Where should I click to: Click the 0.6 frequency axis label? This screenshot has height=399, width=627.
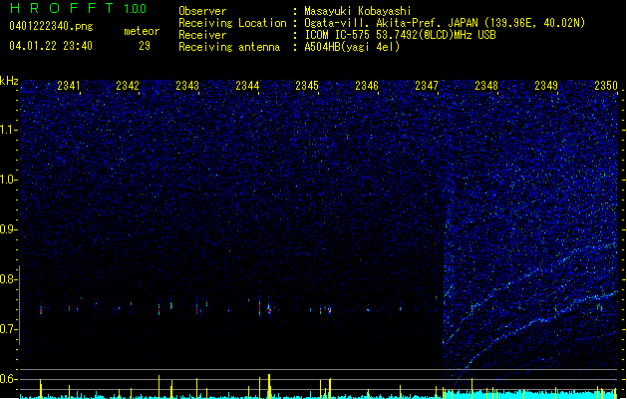click(x=9, y=379)
